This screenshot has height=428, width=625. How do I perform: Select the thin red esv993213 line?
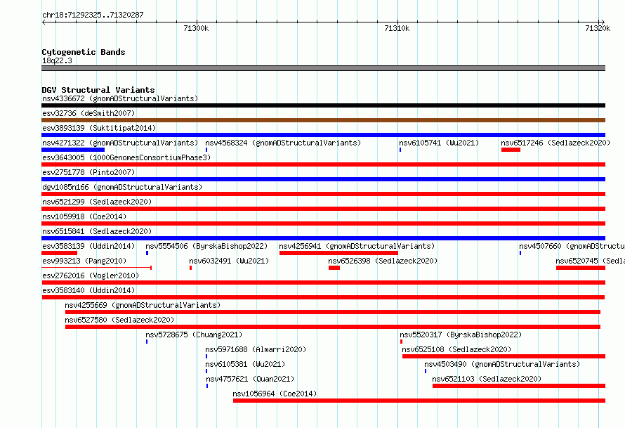(x=96, y=268)
